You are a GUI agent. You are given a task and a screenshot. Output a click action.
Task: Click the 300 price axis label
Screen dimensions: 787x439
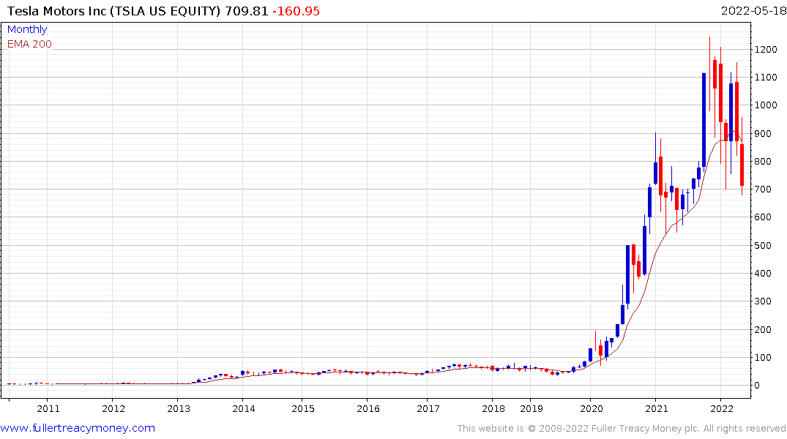763,301
